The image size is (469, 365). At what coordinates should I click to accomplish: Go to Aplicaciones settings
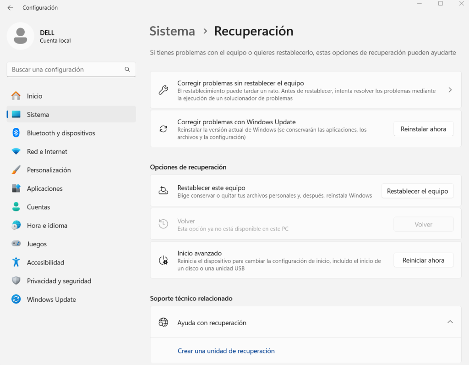[x=71, y=188]
